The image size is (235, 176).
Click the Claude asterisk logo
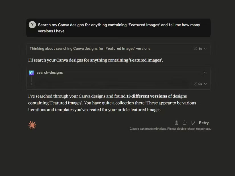click(x=32, y=125)
